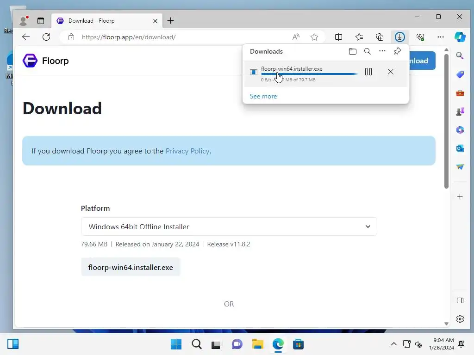The width and height of the screenshot is (474, 355).
Task: Open the Edge profile icon
Action: point(23,20)
